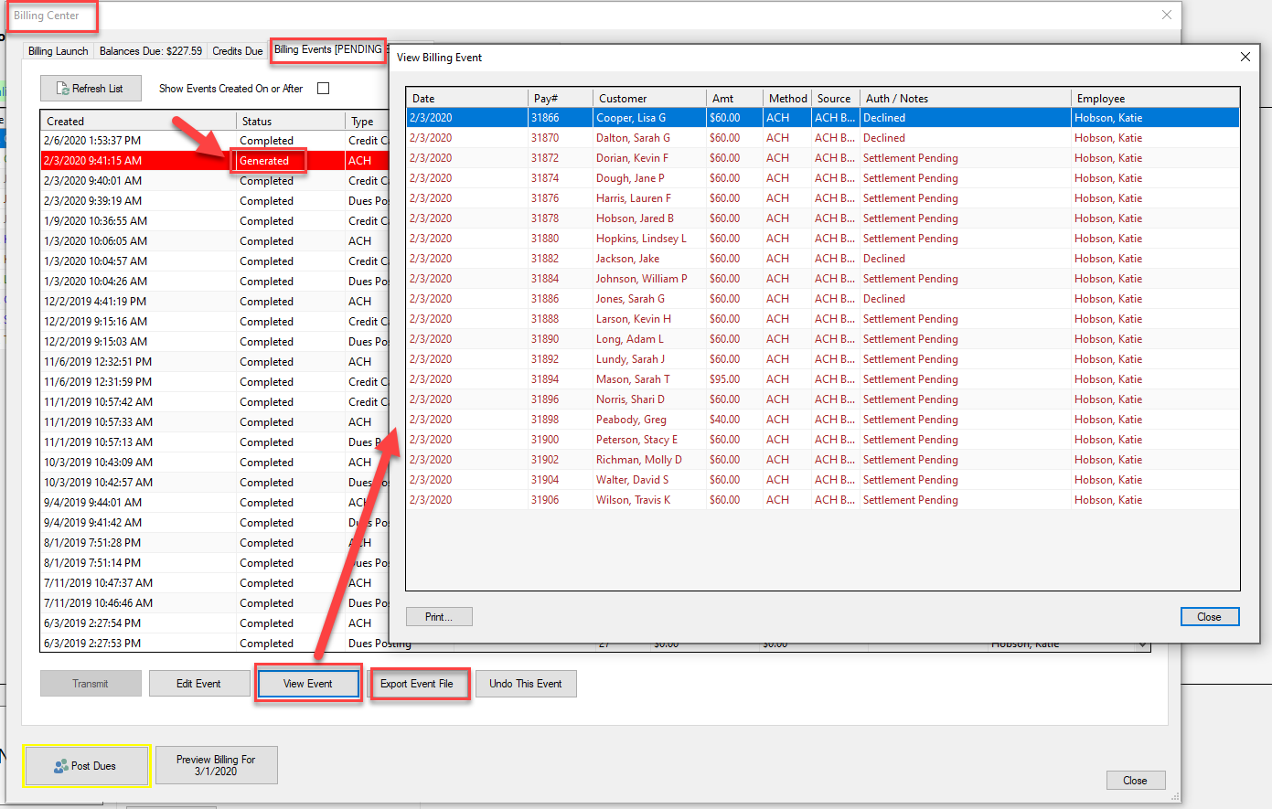Image resolution: width=1272 pixels, height=809 pixels.
Task: Click payment number 31892 for Lundy, Sarah J
Action: click(x=545, y=359)
